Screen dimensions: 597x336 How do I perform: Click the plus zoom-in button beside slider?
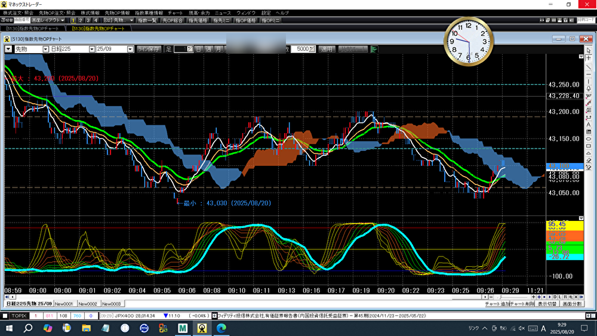[533, 297]
